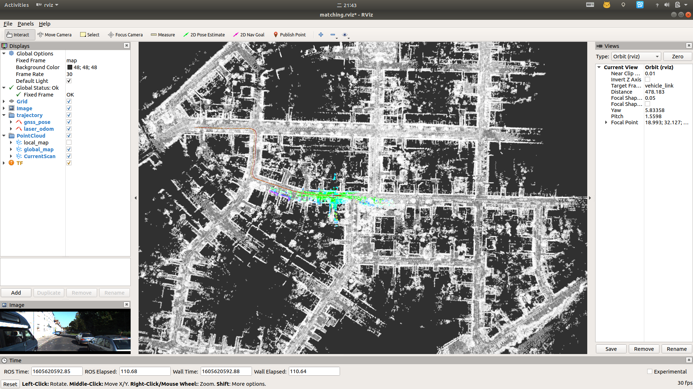
Task: Pick the 2D Nav Goal tool
Action: pyautogui.click(x=249, y=35)
